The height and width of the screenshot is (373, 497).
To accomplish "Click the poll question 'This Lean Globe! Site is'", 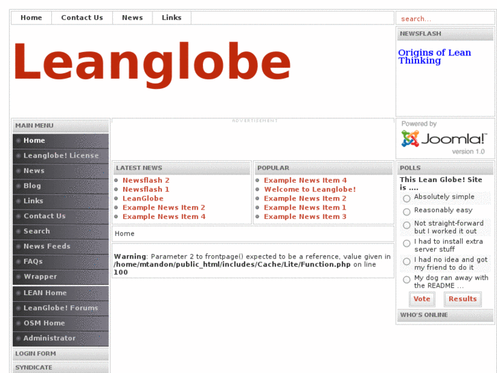I will [x=441, y=183].
